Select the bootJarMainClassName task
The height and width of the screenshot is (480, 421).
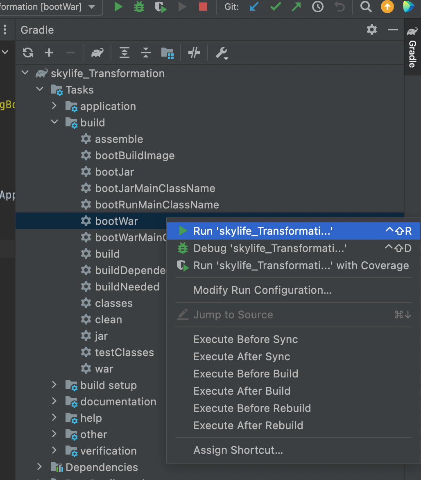(x=155, y=188)
